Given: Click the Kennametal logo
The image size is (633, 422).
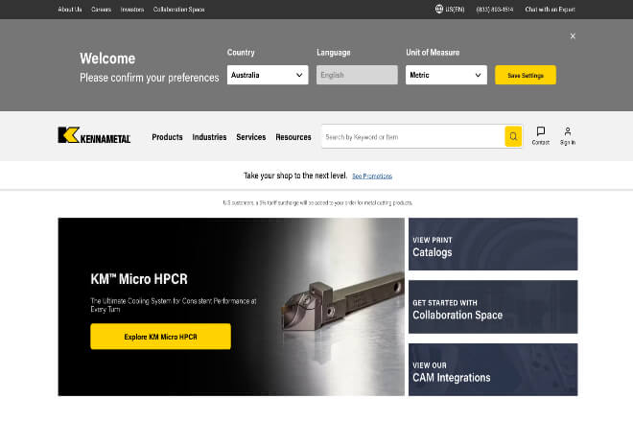Looking at the screenshot, I should coord(94,135).
